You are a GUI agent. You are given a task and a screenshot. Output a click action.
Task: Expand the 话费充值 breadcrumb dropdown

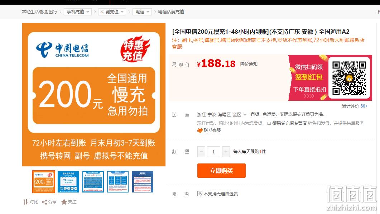point(112,11)
